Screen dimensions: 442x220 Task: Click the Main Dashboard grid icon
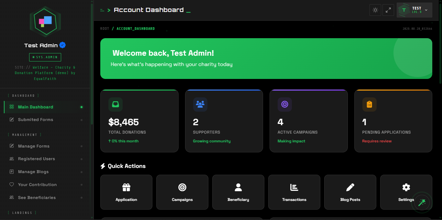(x=12, y=107)
